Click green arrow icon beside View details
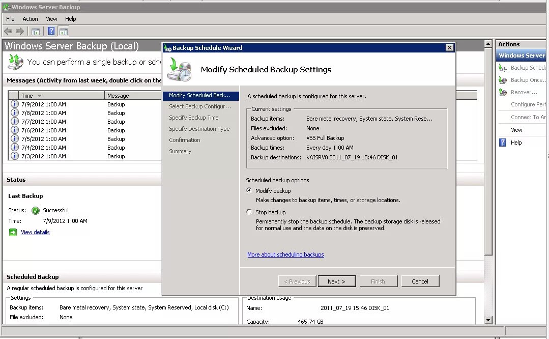 (x=13, y=232)
